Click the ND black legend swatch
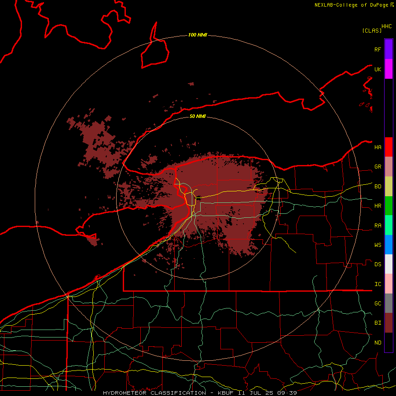 [x=389, y=342]
